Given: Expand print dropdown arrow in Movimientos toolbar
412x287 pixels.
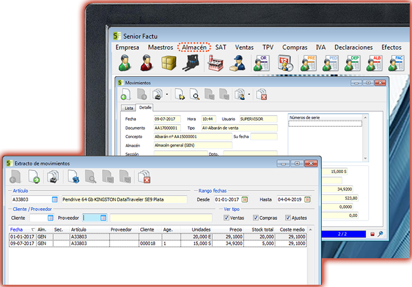Looking at the screenshot, I should 167,94.
